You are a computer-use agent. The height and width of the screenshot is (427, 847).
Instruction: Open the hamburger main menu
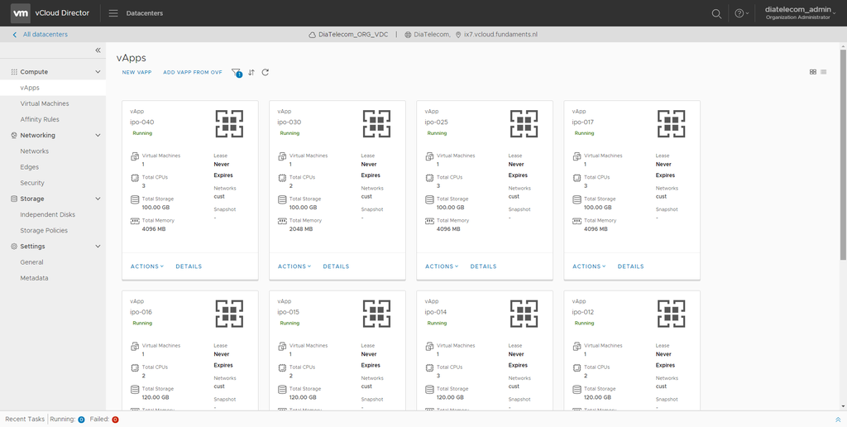113,13
